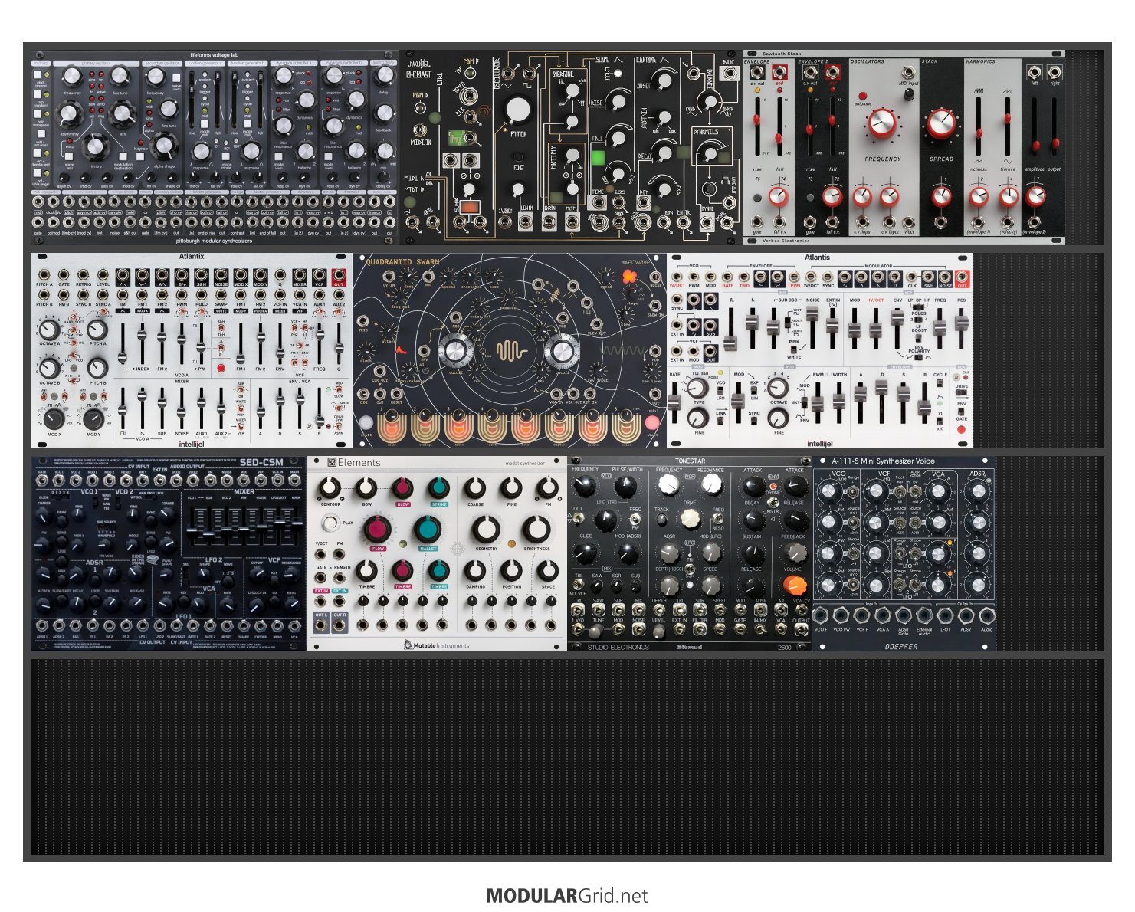
Task: Click the MALLET knob on Elements
Action: pyautogui.click(x=428, y=530)
